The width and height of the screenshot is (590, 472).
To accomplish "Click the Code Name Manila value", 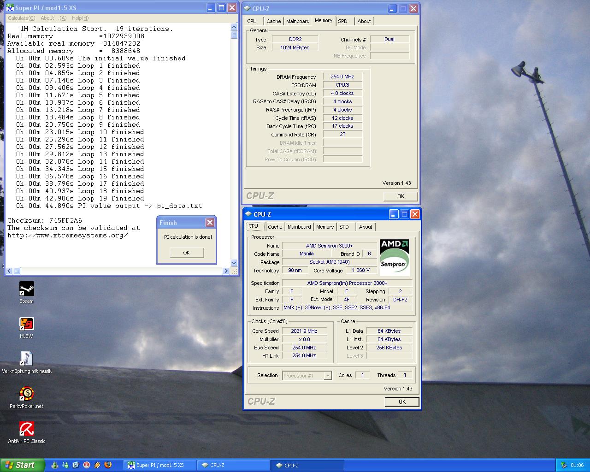I will 307,254.
